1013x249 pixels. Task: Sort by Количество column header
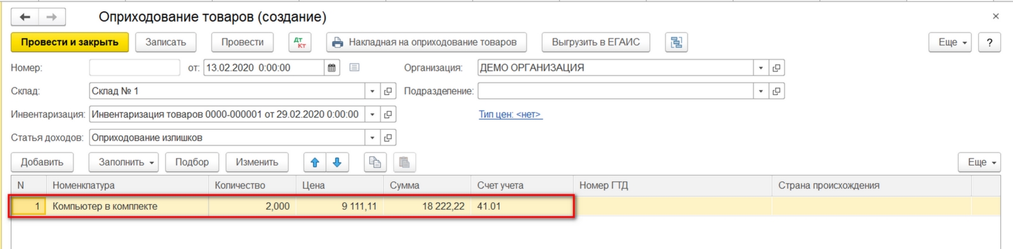point(252,185)
